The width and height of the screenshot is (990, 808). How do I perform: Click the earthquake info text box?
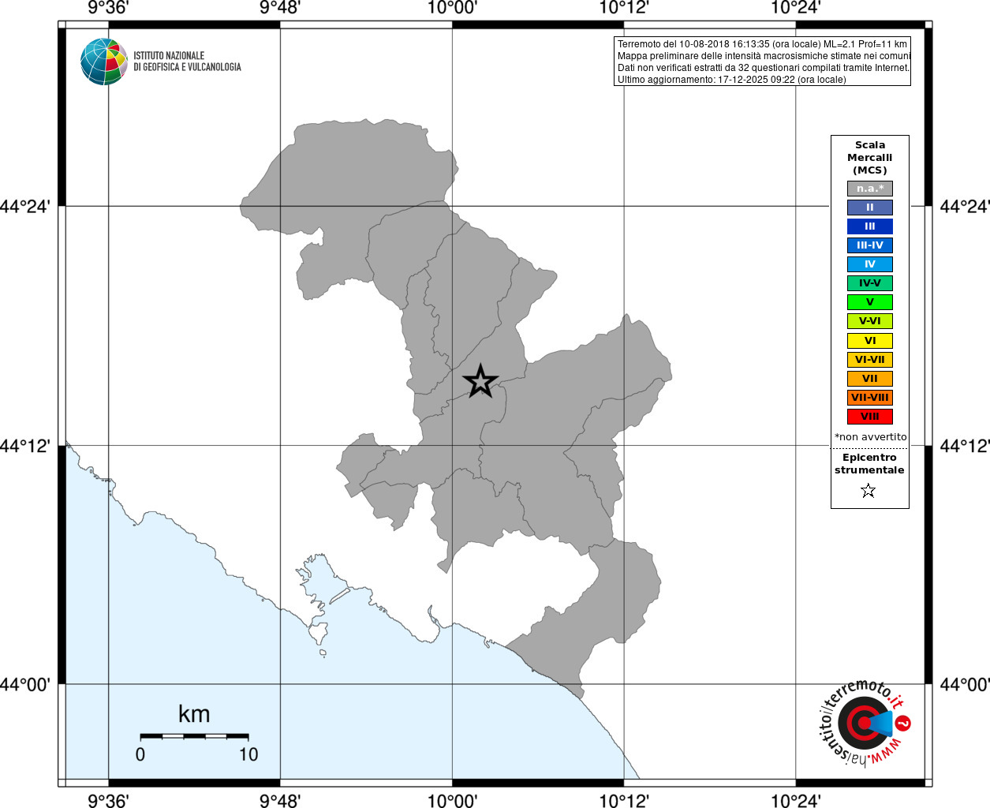762,62
